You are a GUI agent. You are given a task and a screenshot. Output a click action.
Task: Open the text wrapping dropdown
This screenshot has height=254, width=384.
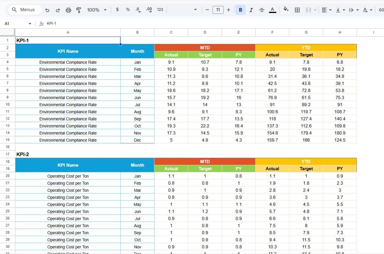(x=353, y=10)
